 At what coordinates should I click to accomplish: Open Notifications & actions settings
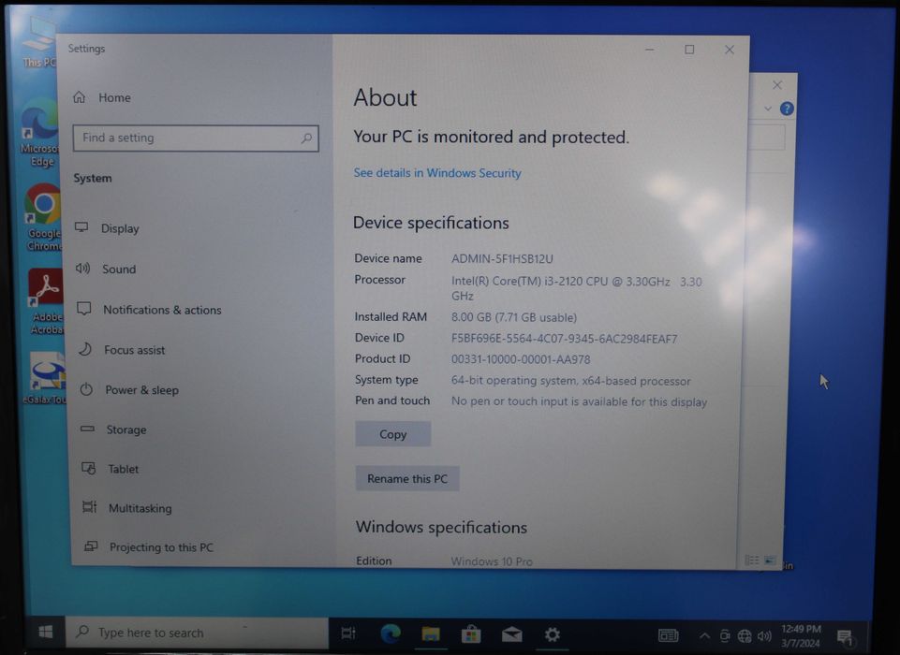click(x=149, y=310)
